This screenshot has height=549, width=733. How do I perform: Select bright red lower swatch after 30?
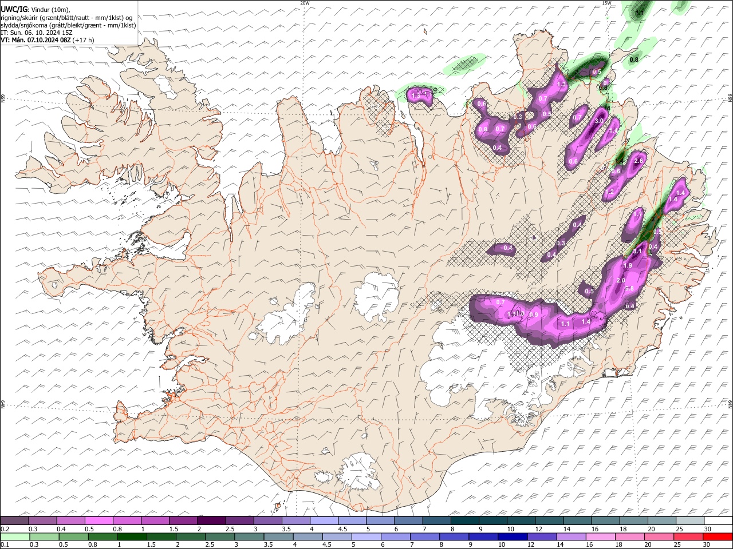pyautogui.click(x=718, y=536)
